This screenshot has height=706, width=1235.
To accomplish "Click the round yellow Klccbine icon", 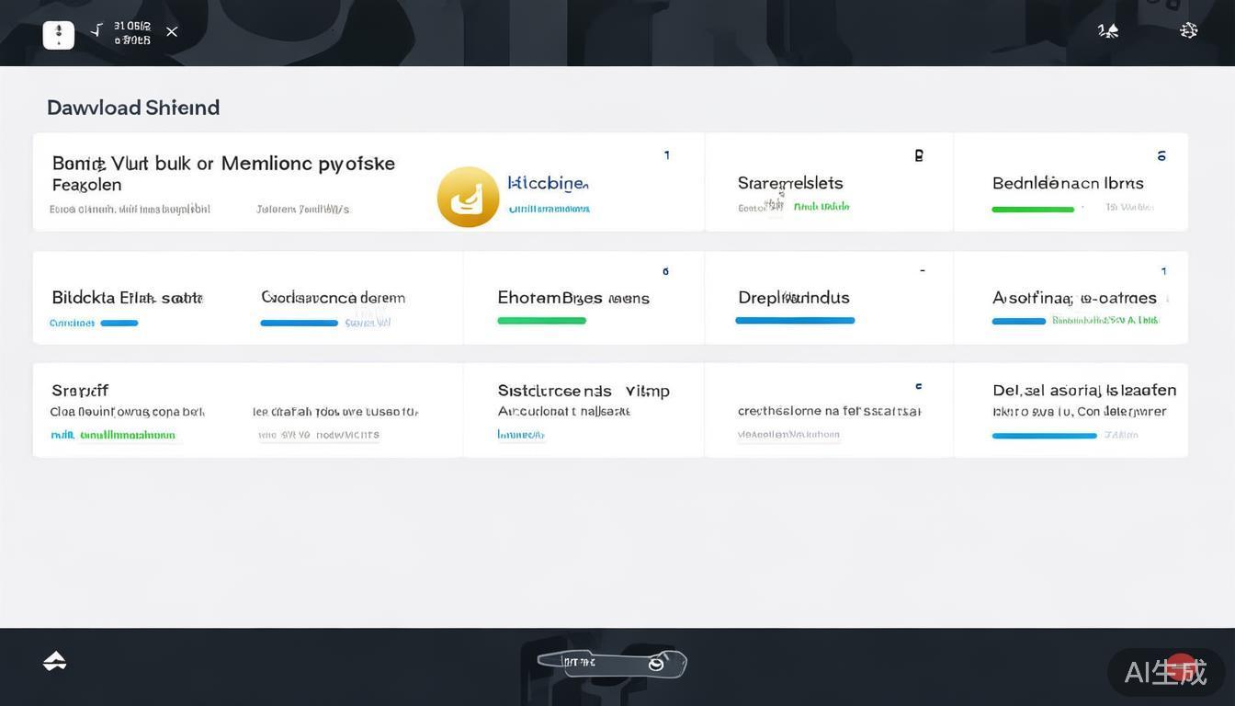I will (x=468, y=197).
